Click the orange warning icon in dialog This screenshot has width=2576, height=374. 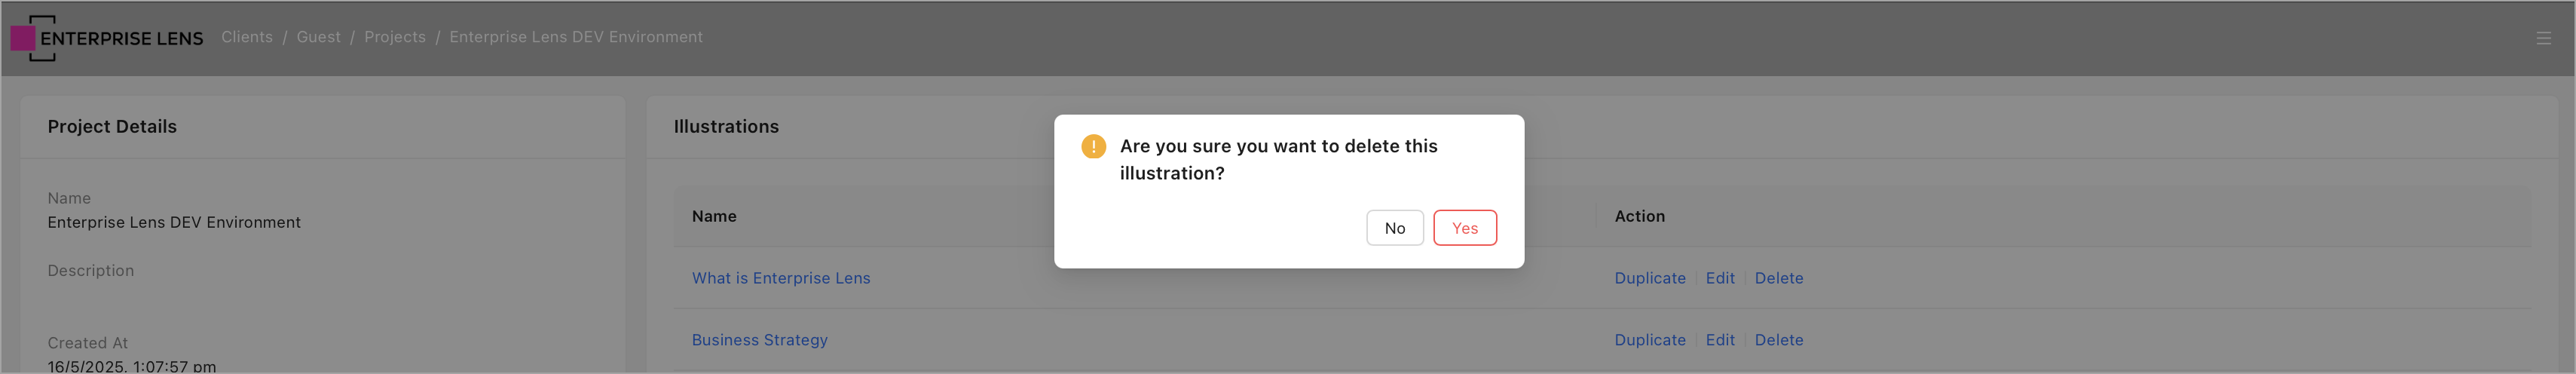point(1093,146)
